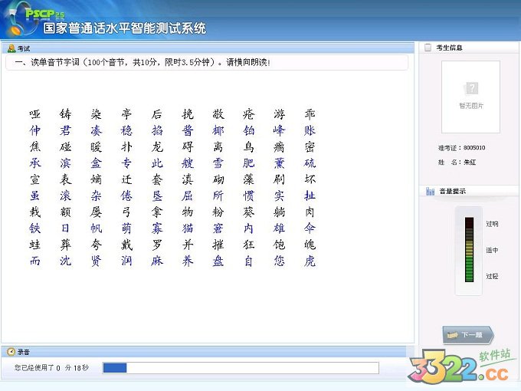The width and height of the screenshot is (521, 391).
Task: Click the 下一题 next-question button
Action: pos(468,335)
